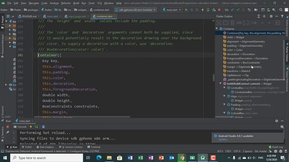Collapse all in Flutter Outline header
Screen dimensions: 289x162
point(264,16)
